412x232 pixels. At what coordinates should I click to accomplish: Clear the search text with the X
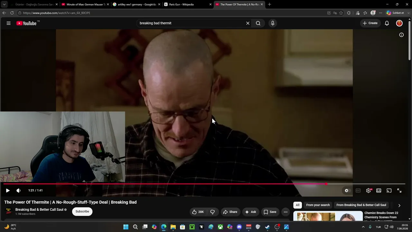tap(248, 23)
